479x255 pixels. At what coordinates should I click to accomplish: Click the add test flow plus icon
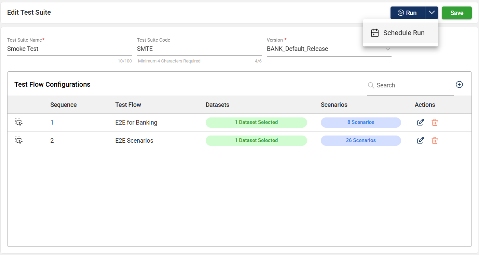coord(459,85)
